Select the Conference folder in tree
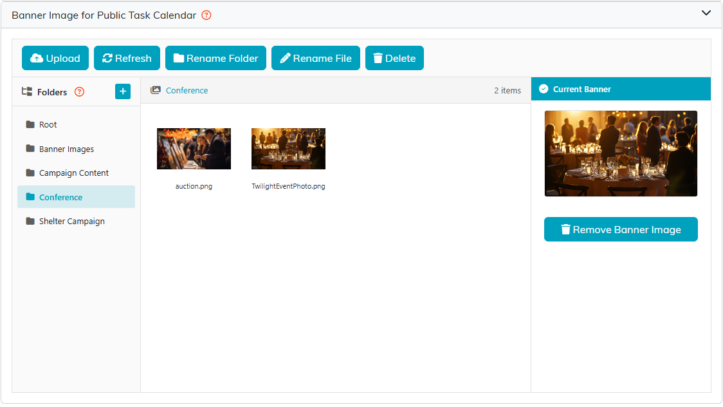 76,197
